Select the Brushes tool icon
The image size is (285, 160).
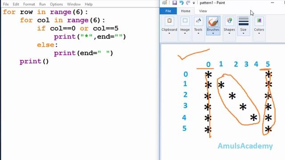point(213,22)
